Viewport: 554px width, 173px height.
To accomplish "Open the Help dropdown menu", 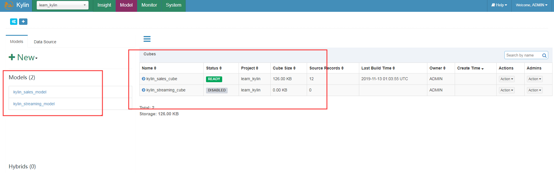I will coord(499,5).
